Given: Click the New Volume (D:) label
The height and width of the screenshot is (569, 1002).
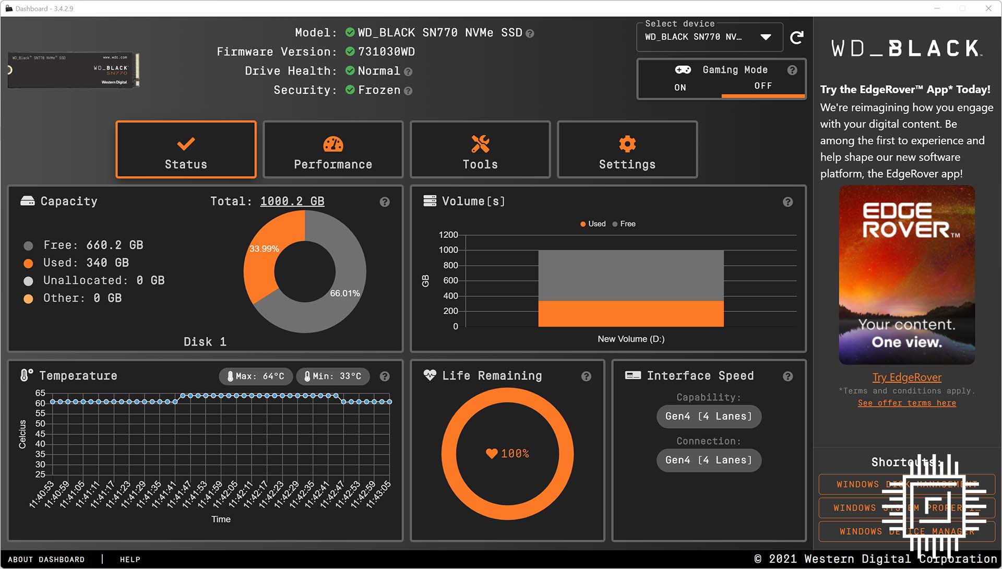Looking at the screenshot, I should (631, 339).
